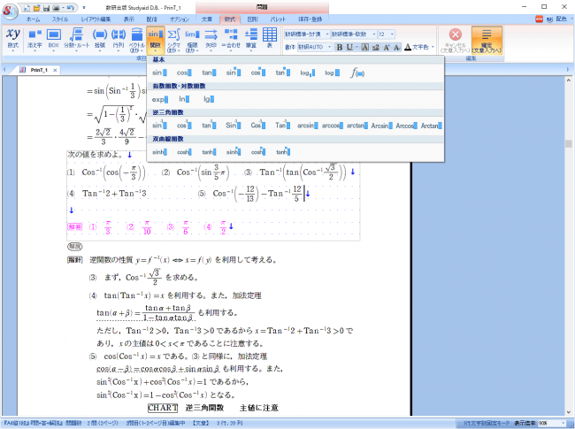The width and height of the screenshot is (575, 429).
Task: Click the Open folder icon in quick access toolbar
Action: pos(36,7)
